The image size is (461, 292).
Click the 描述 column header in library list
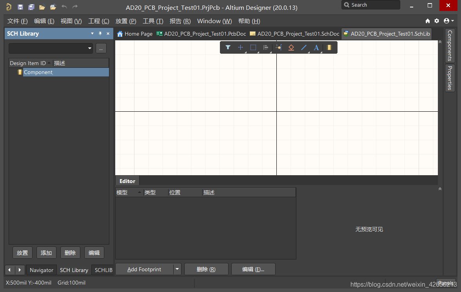tap(81, 63)
